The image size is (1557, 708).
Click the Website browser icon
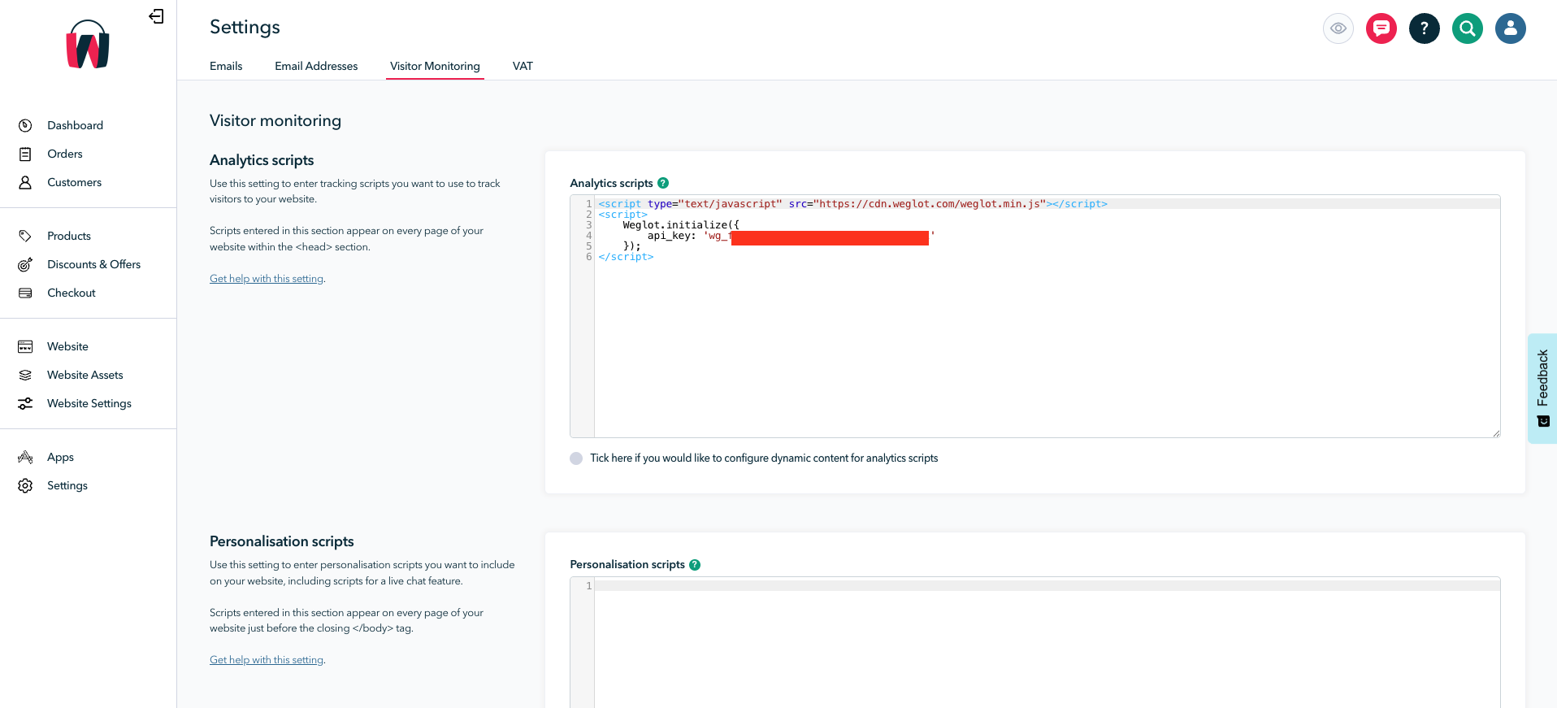click(x=25, y=346)
